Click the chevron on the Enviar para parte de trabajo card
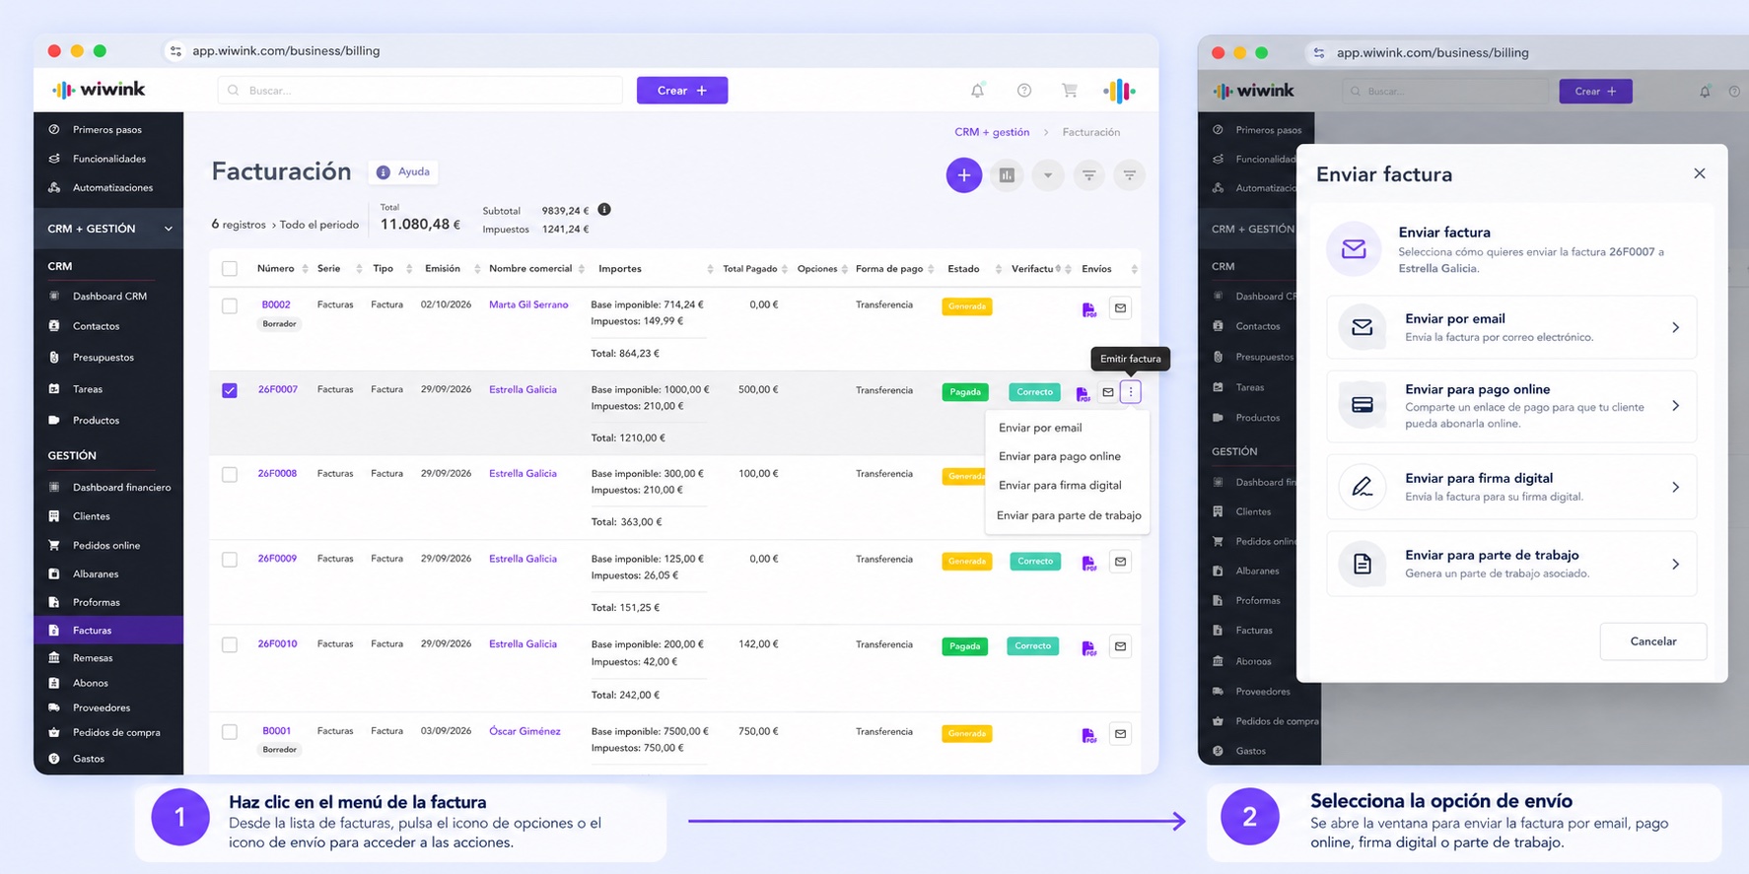Screen dimensions: 1749x874 click(x=1675, y=564)
